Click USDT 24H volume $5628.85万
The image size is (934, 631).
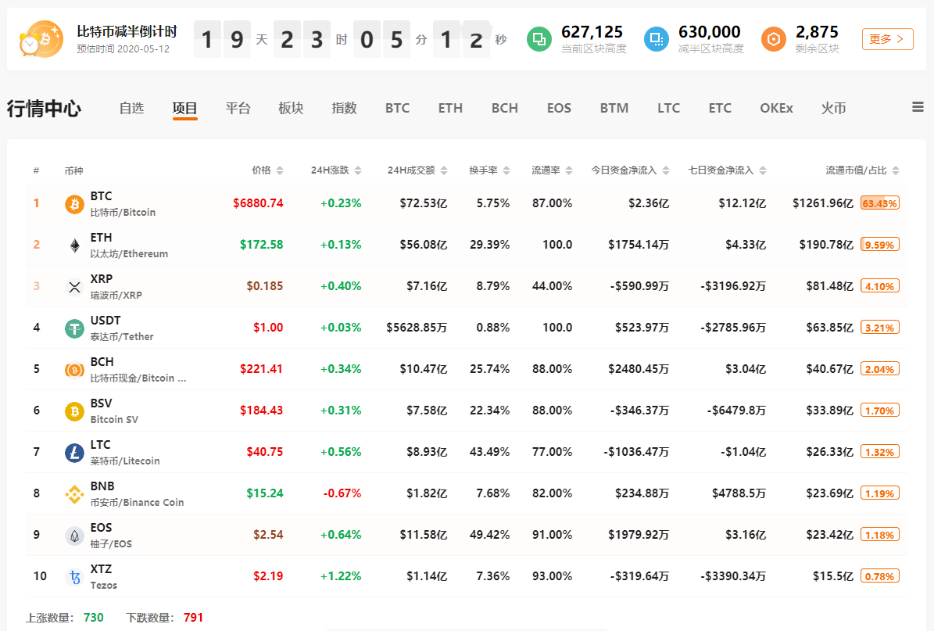(x=417, y=328)
